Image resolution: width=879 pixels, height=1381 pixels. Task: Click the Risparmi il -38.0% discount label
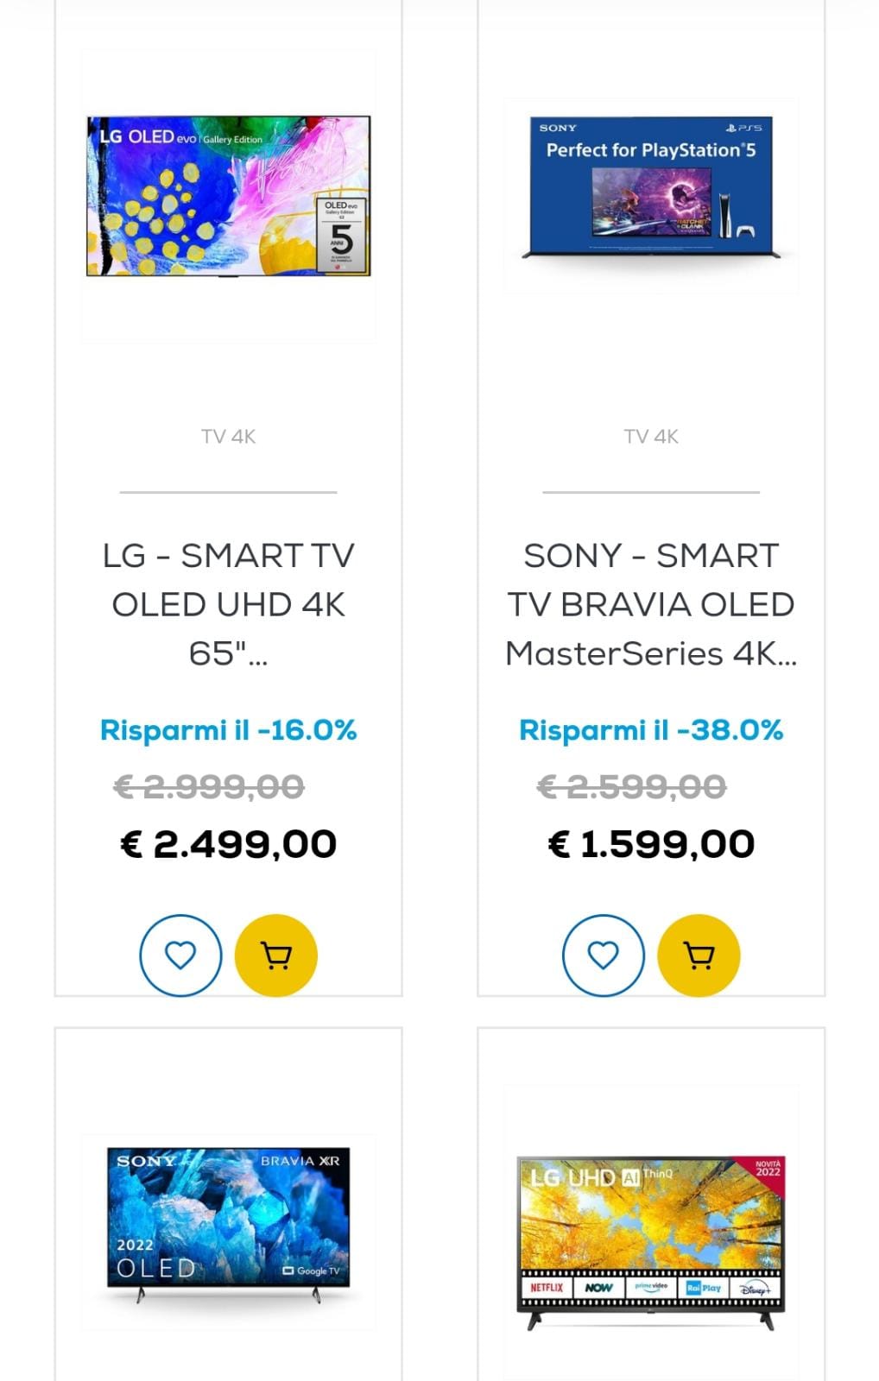click(x=651, y=730)
